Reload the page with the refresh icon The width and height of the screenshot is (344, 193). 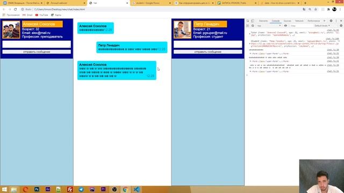[16, 10]
